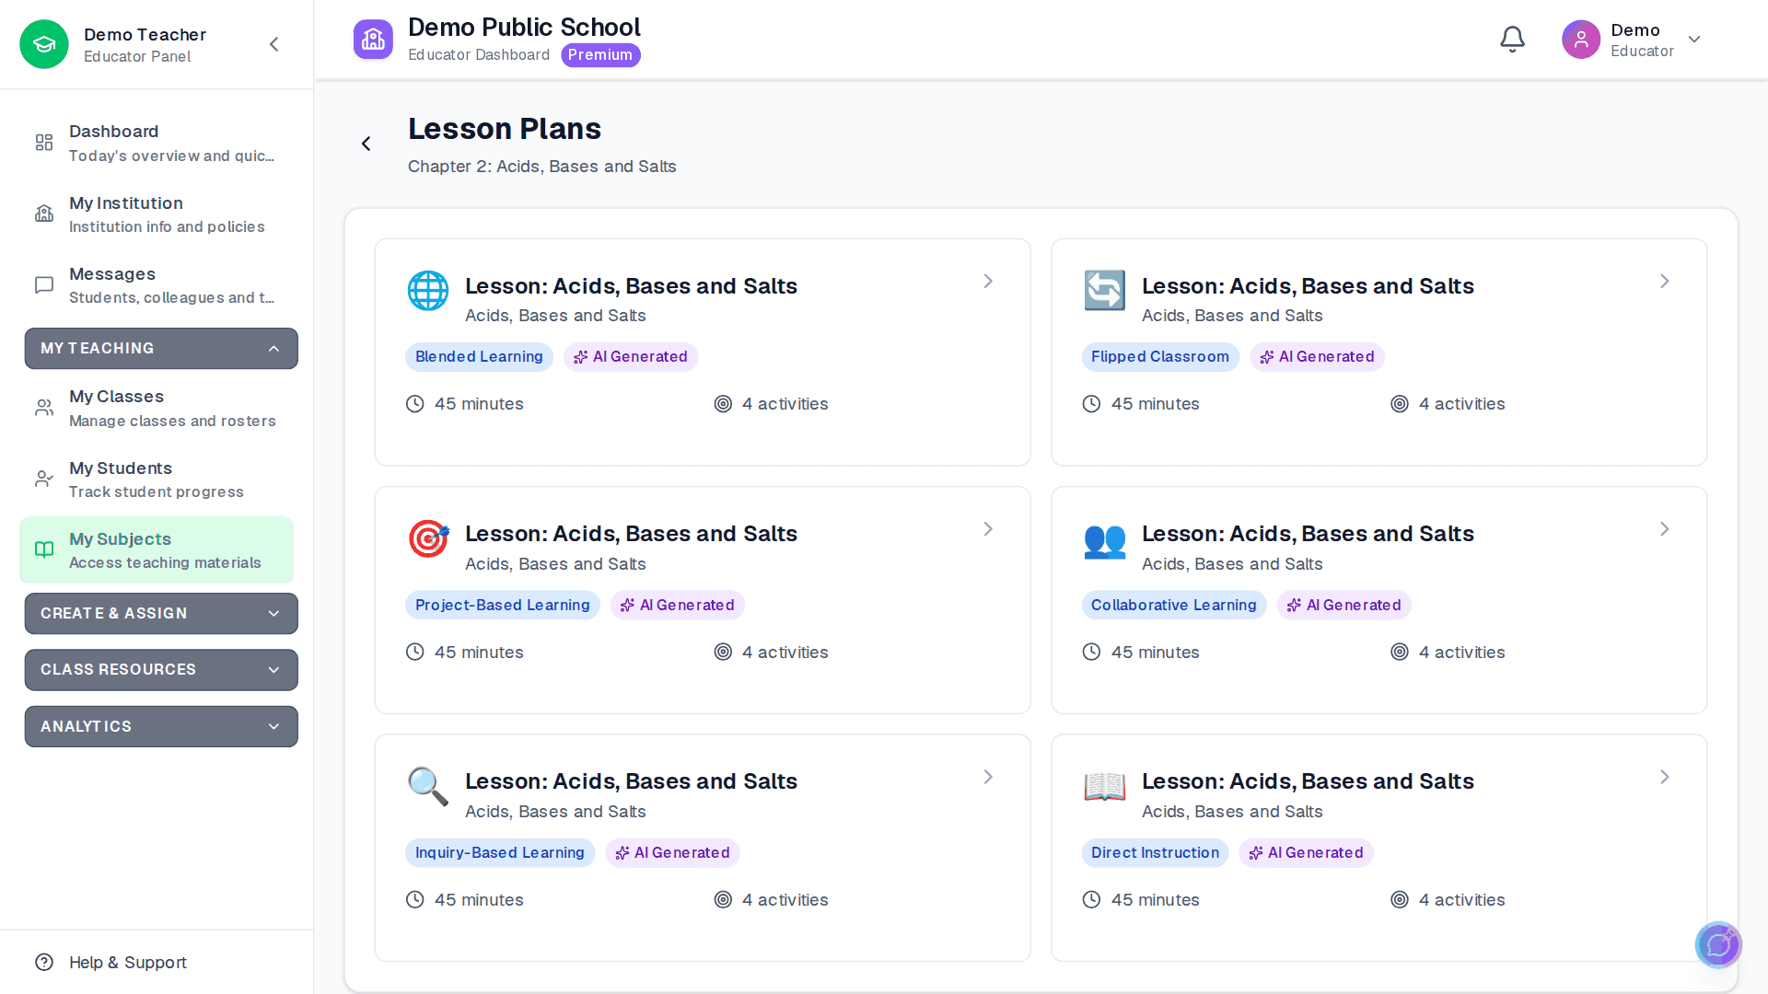Screen dimensions: 1768x994
Task: Click the globe icon on Blended Learning card
Action: click(x=428, y=291)
